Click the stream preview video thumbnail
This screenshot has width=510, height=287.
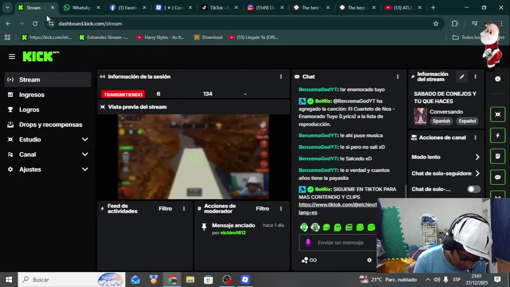193,157
